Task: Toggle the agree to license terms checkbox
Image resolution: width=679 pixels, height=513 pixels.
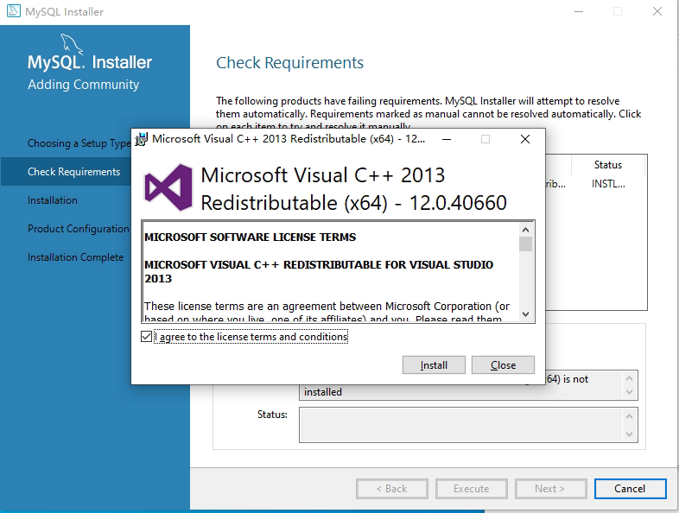Action: 145,337
